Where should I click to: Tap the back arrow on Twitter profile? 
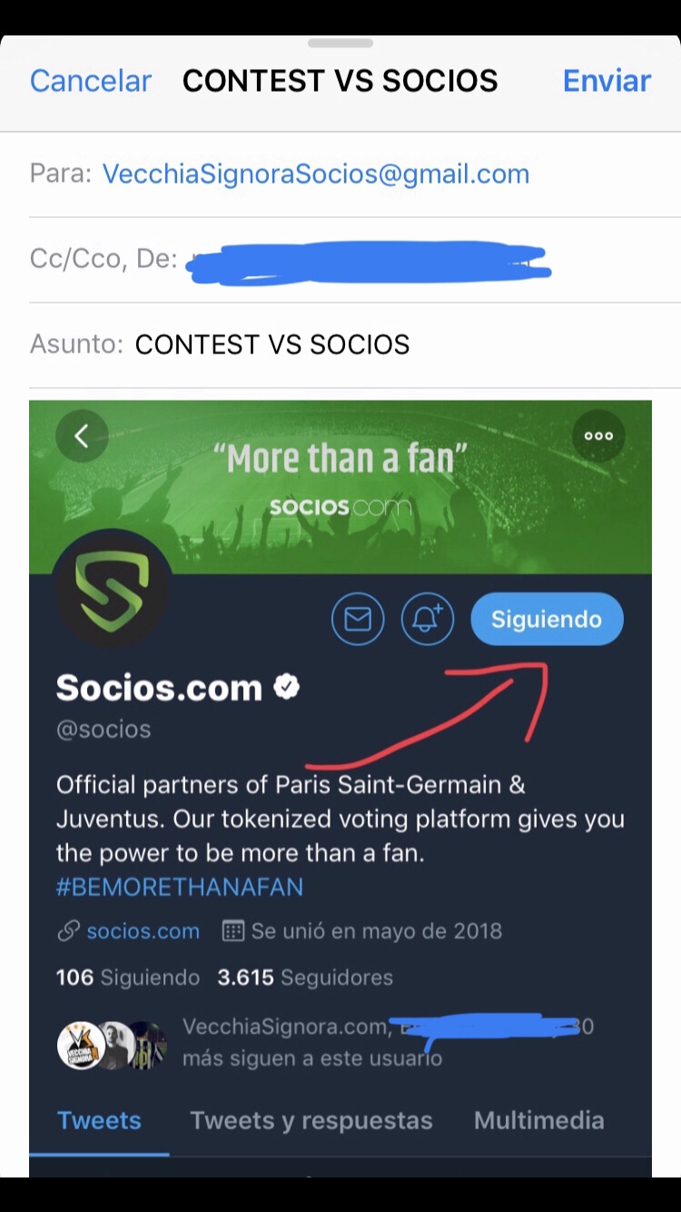point(82,436)
